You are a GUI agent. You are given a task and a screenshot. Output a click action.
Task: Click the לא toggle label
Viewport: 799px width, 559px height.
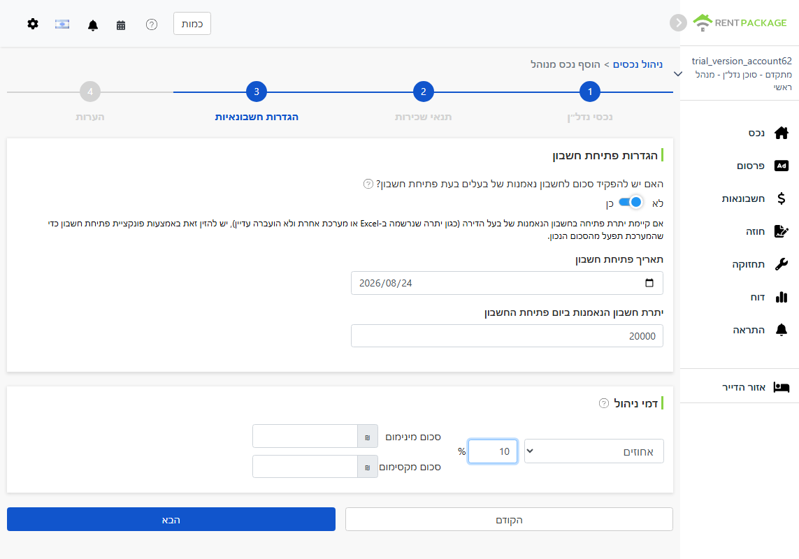pos(658,203)
